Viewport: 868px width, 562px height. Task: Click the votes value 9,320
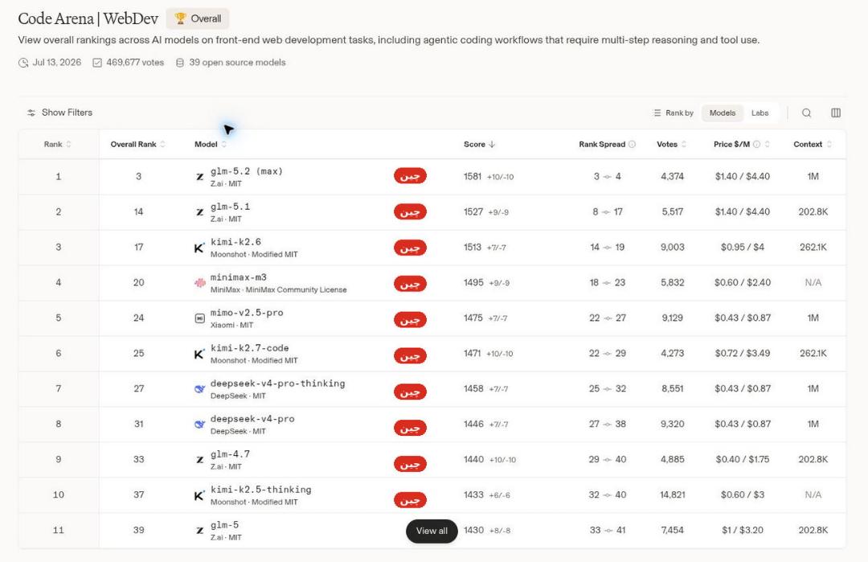tap(673, 425)
